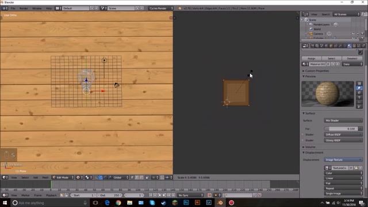Open the Repeat extension dropdown
Image resolution: width=368 pixels, height=207 pixels.
click(343, 189)
